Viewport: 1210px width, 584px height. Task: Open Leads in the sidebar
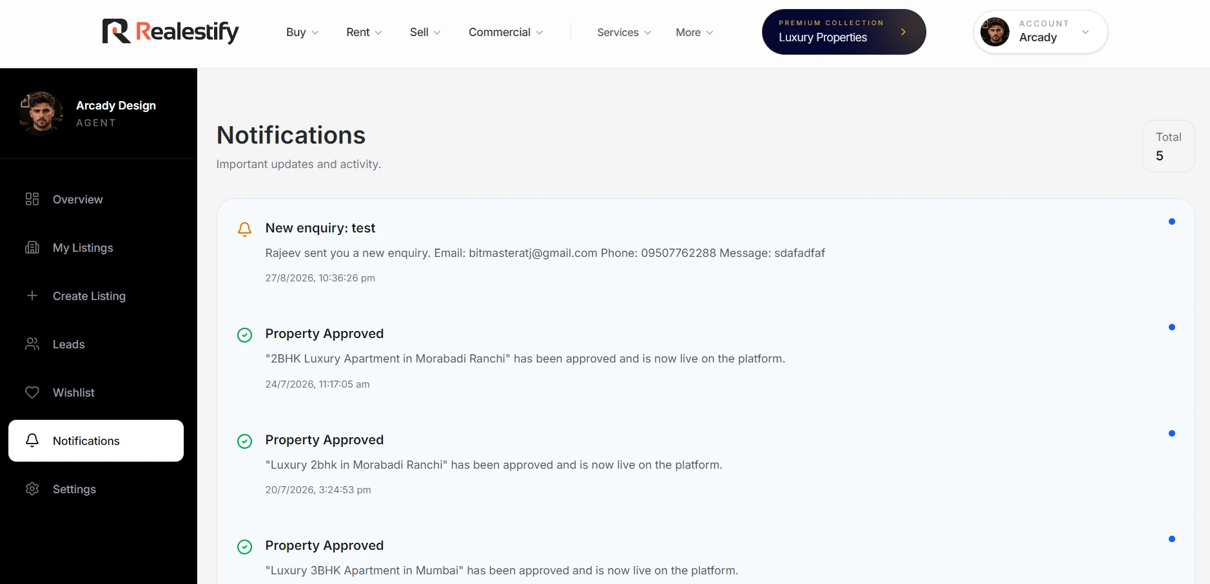(x=96, y=344)
